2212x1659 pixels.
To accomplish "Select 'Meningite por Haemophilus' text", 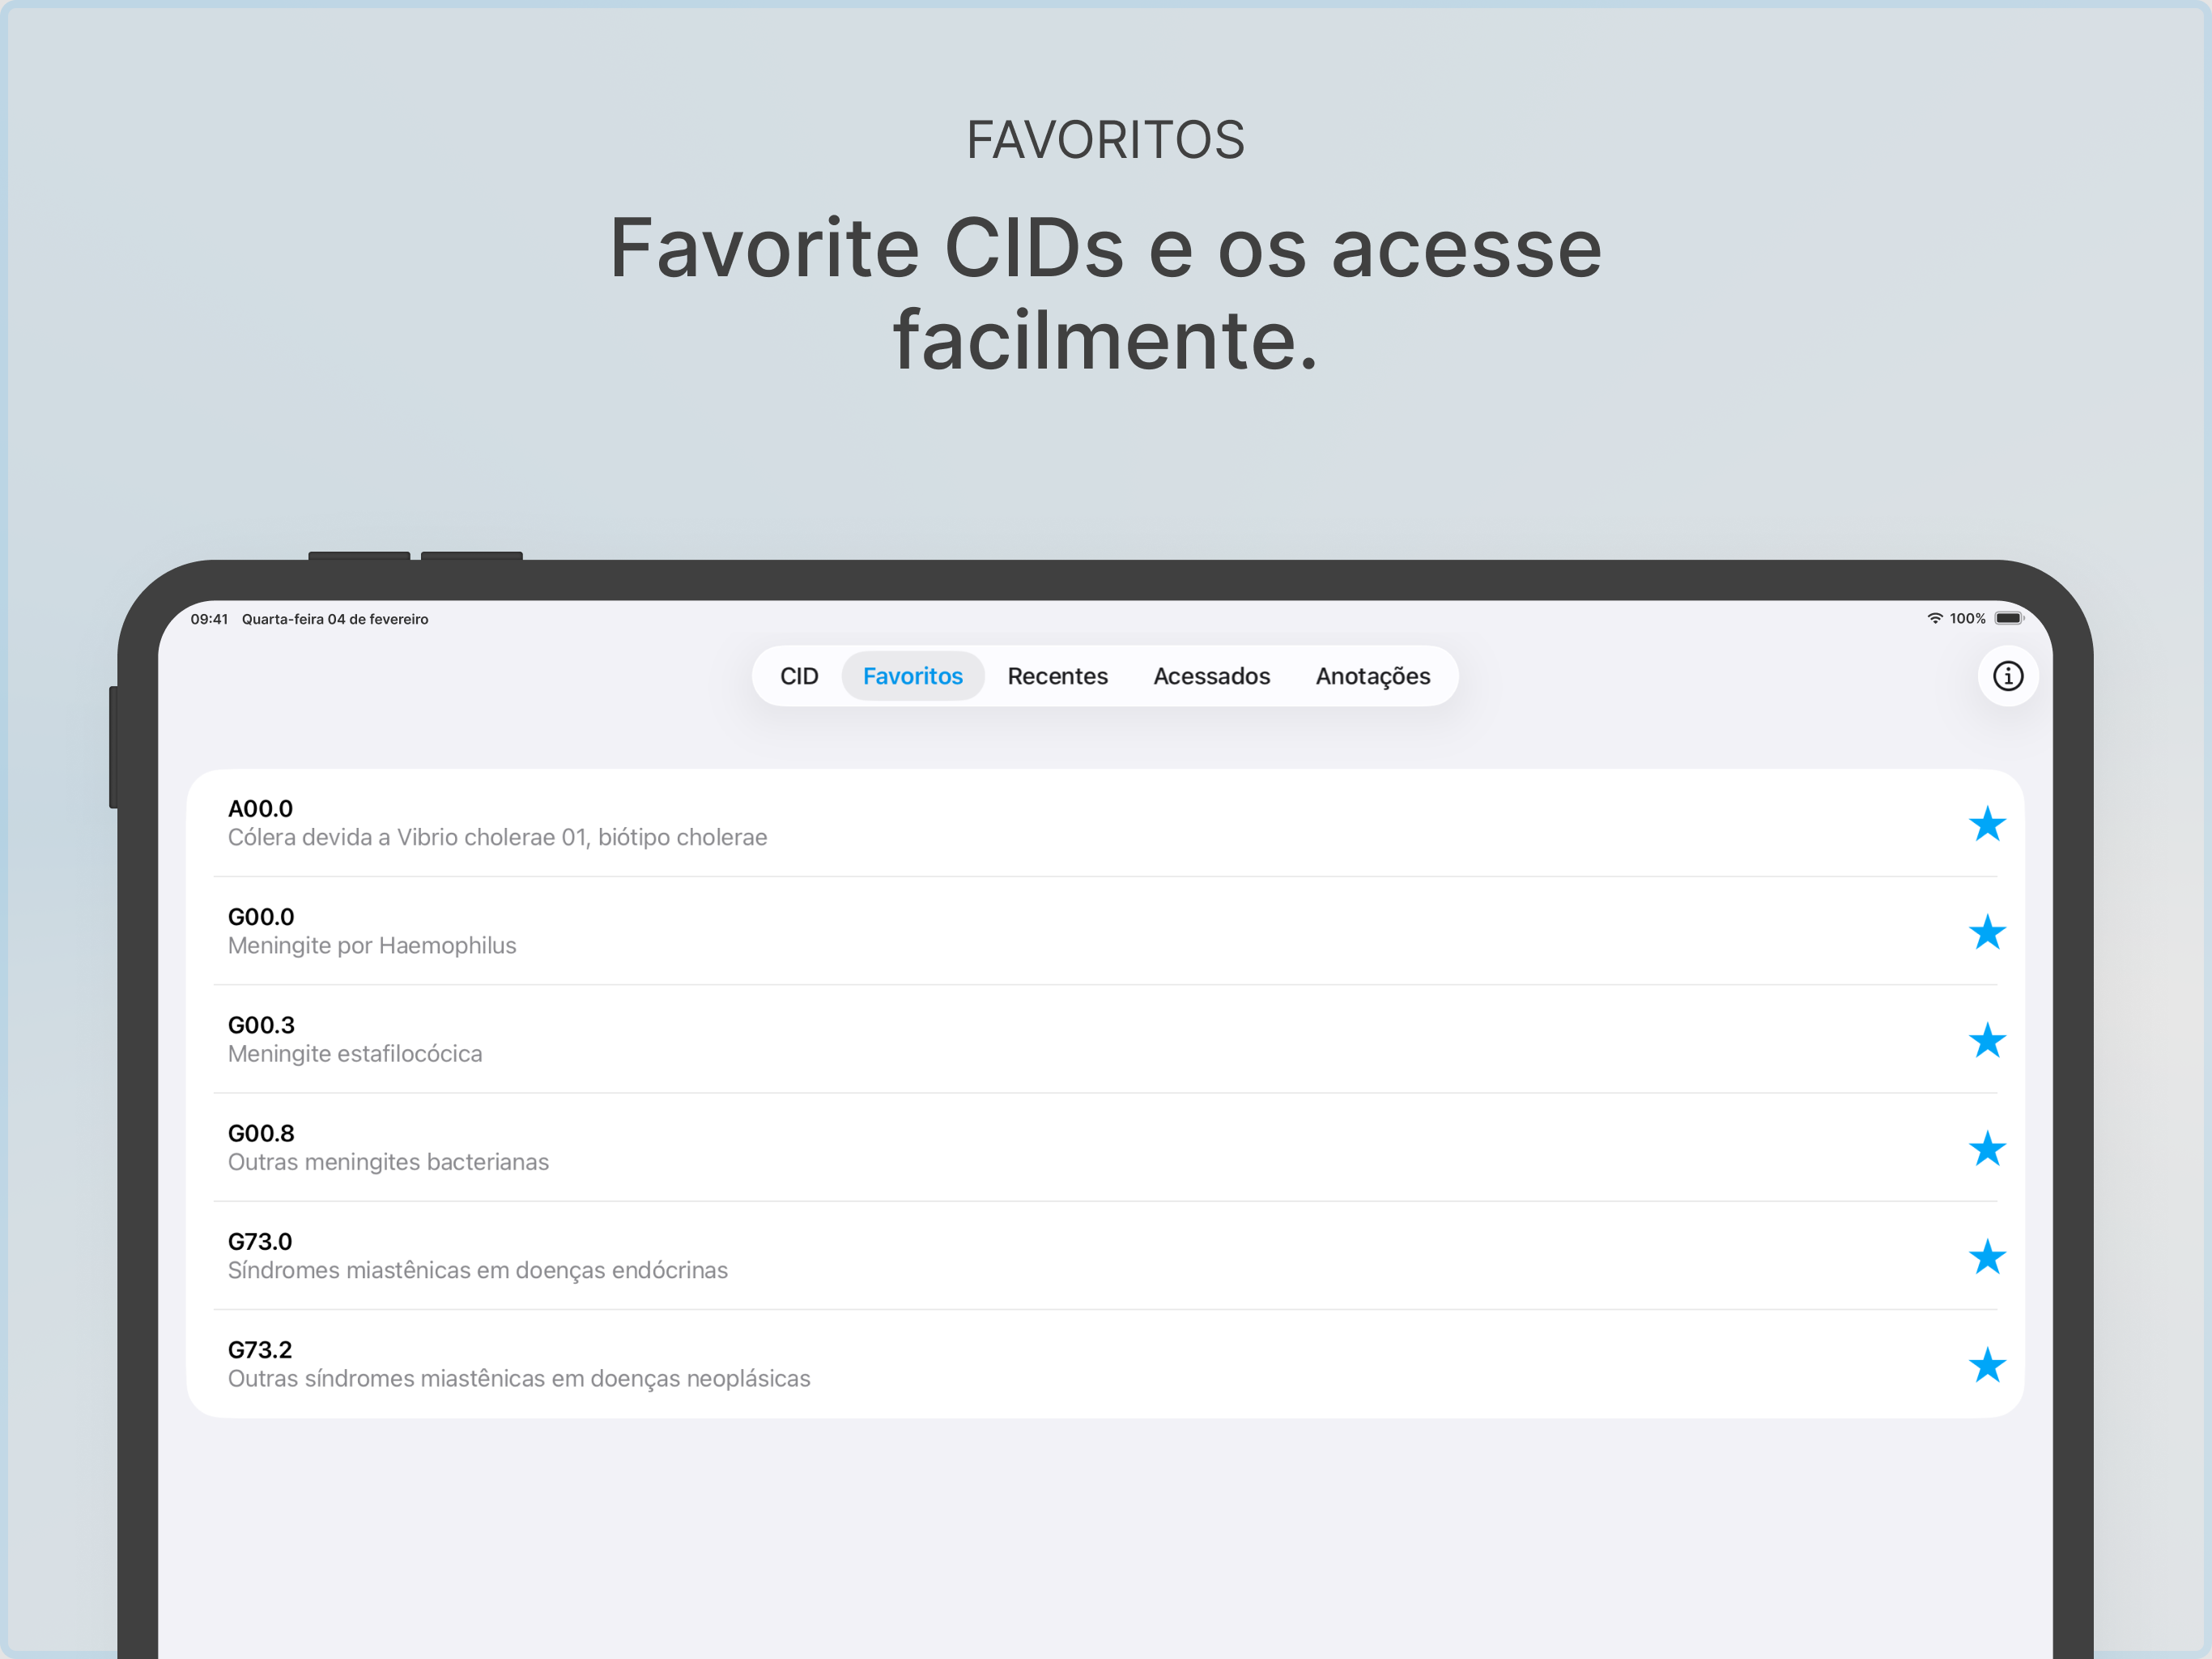I will pos(372,945).
